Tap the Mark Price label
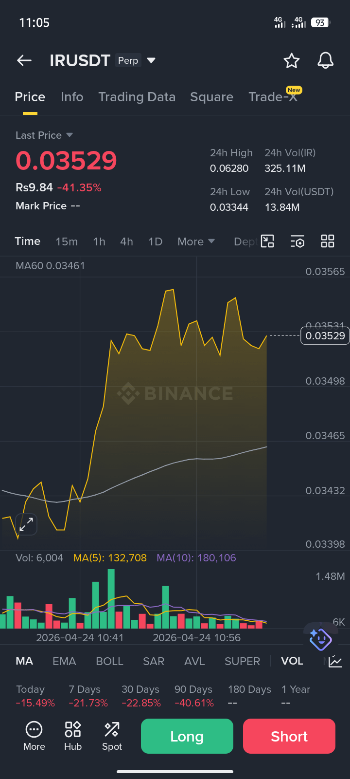 pyautogui.click(x=41, y=206)
